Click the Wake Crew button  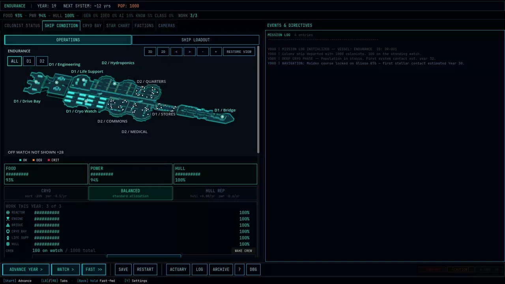(243, 251)
